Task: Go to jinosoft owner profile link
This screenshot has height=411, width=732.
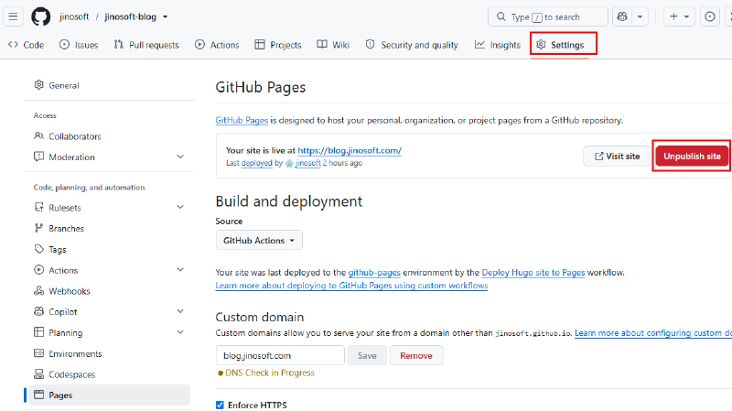Action: pyautogui.click(x=74, y=16)
